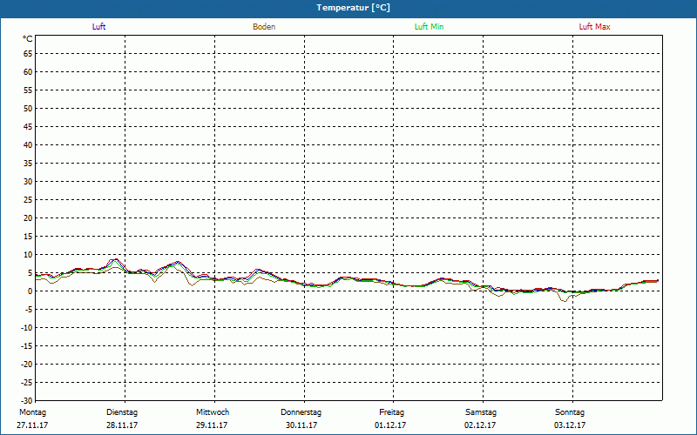Click the 65 y-axis value
Screen dimensions: 697x435
[x=28, y=54]
